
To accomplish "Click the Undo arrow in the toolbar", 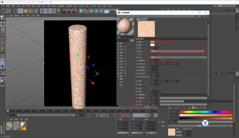I will click(x=4, y=11).
